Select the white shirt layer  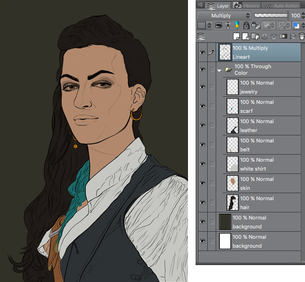[263, 164]
